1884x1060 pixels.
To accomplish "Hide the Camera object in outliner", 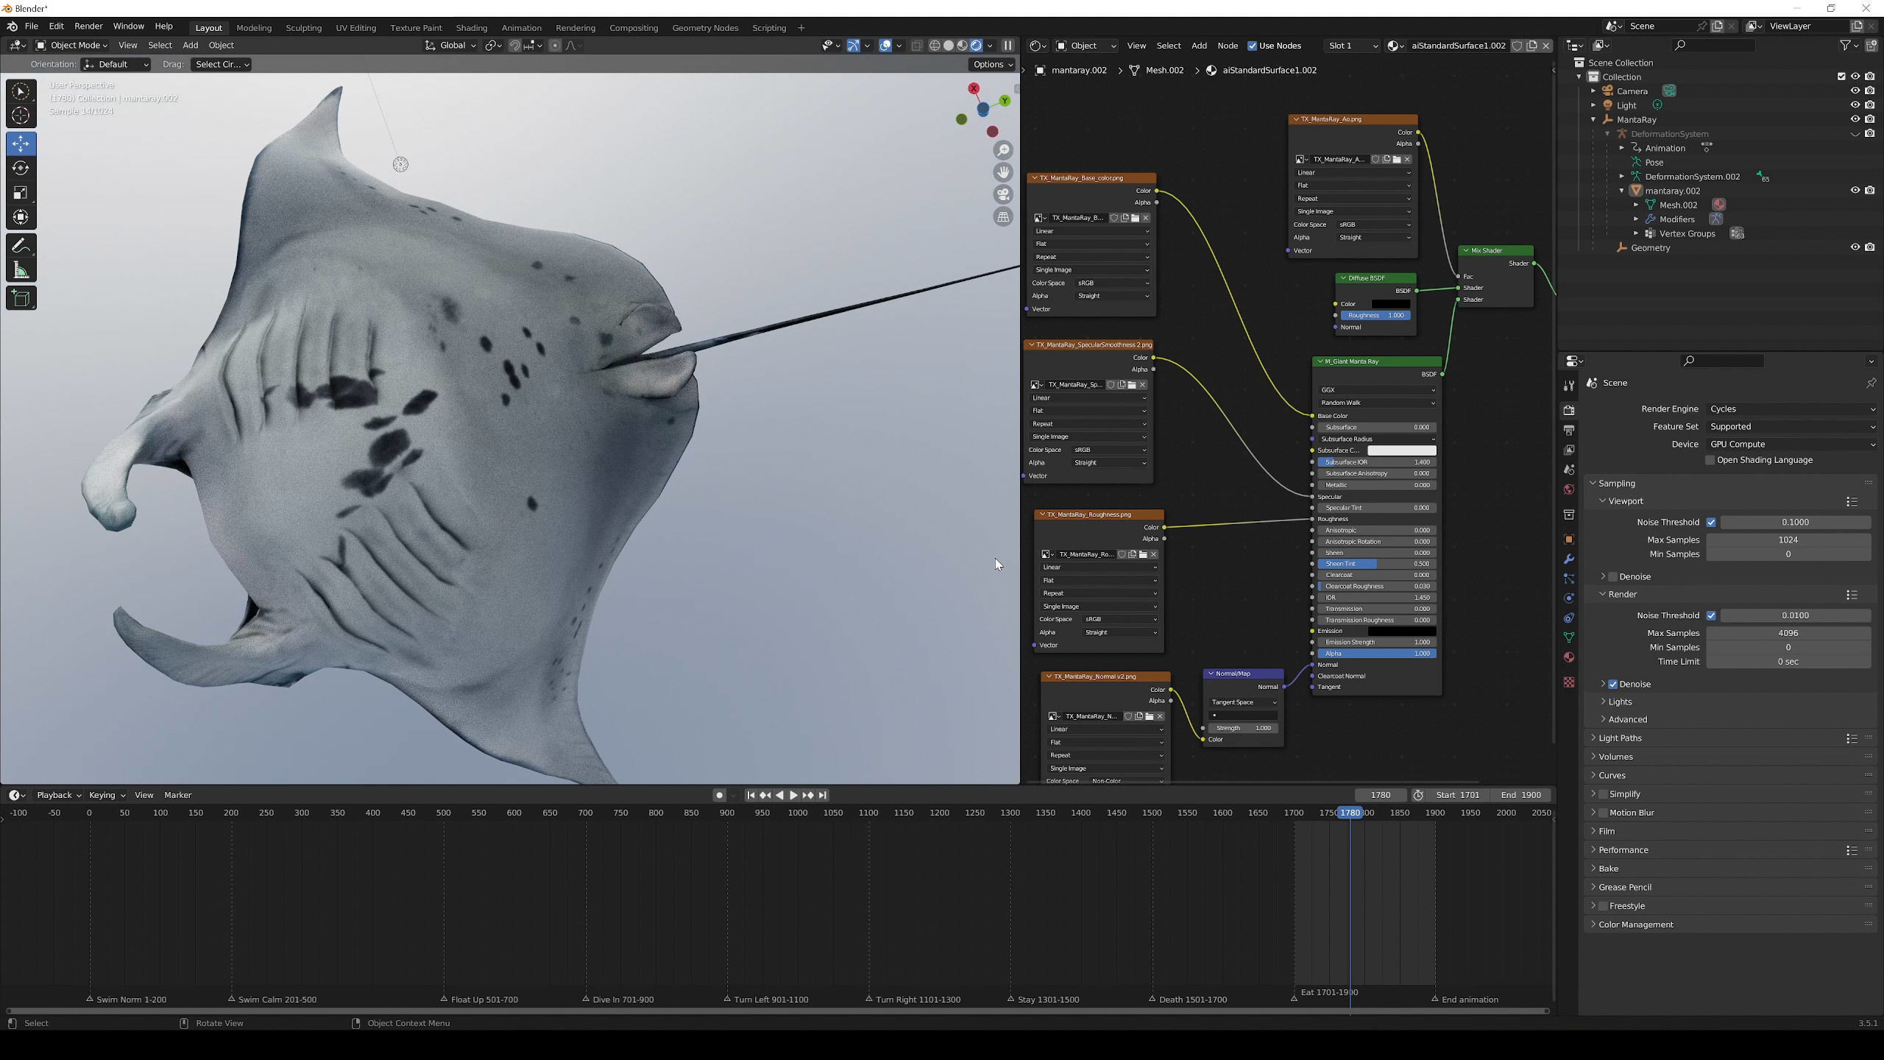I will tap(1855, 91).
